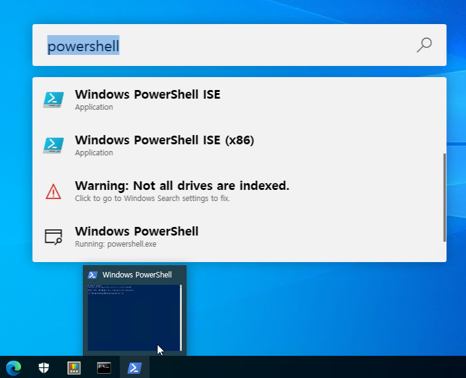Click the running-window icon beside Windows PowerShell
Image resolution: width=466 pixels, height=378 pixels.
[x=54, y=237]
